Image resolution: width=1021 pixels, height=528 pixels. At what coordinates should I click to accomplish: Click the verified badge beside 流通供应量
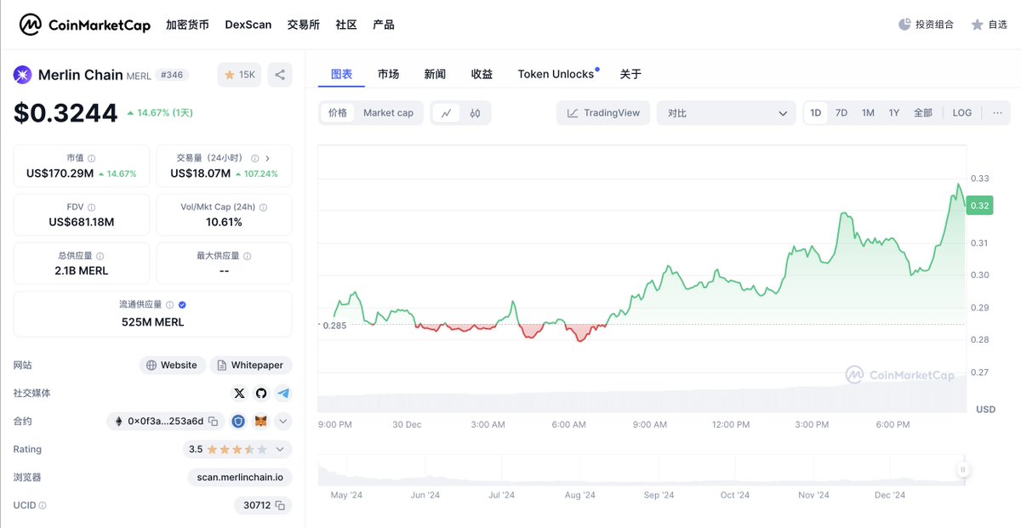pos(182,304)
